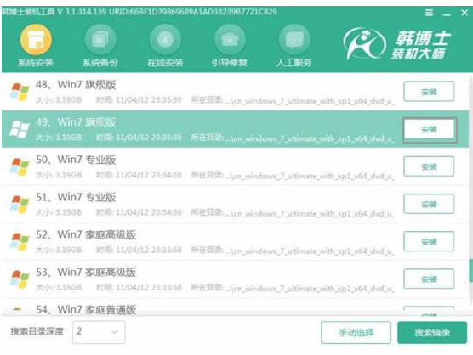Screen dimensions: 473x355
Task: Open the hamburger menu in title bar
Action: point(429,13)
